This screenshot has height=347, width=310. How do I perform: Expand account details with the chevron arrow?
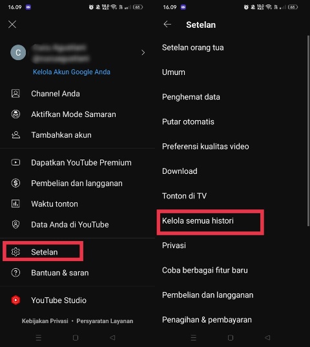pos(143,53)
